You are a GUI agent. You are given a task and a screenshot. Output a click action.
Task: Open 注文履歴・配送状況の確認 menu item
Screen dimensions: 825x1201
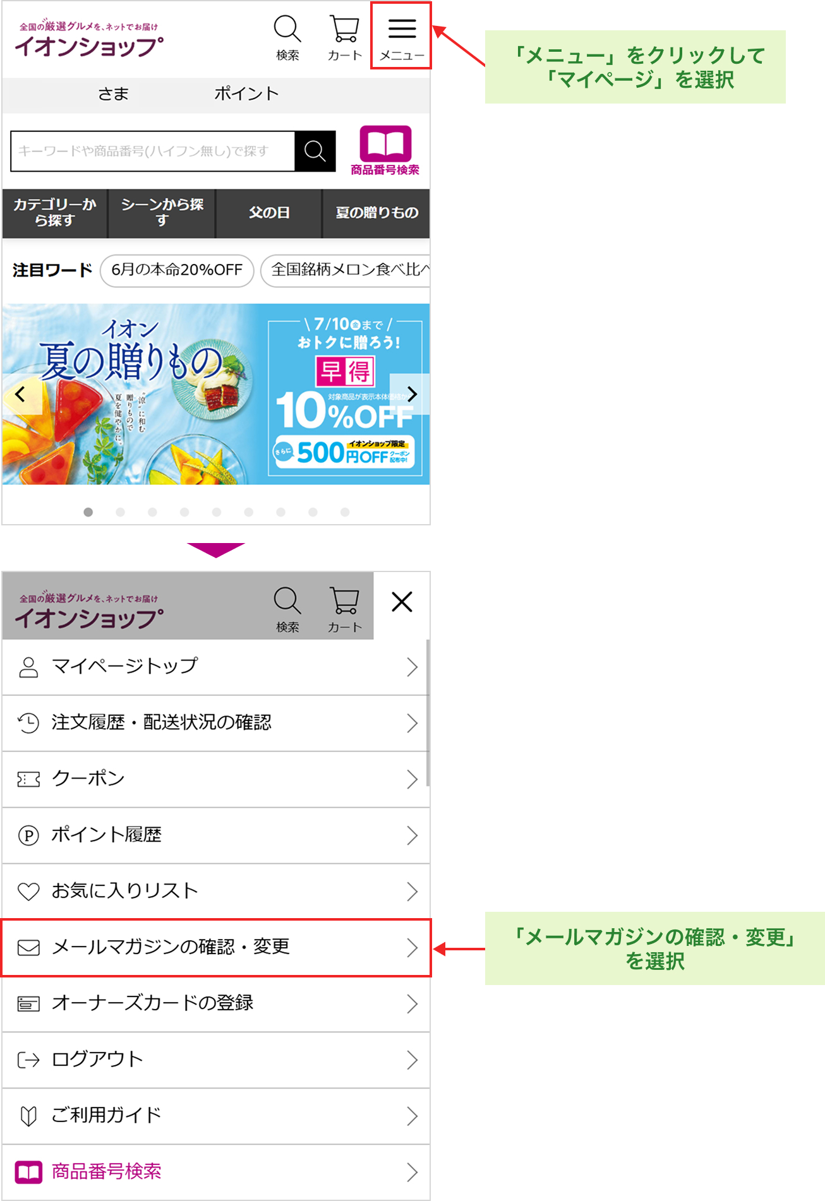coord(216,723)
